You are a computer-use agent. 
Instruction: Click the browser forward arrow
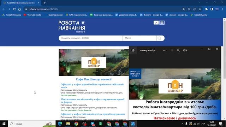pos(9,9)
